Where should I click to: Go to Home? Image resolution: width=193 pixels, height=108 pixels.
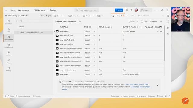tap(13, 10)
